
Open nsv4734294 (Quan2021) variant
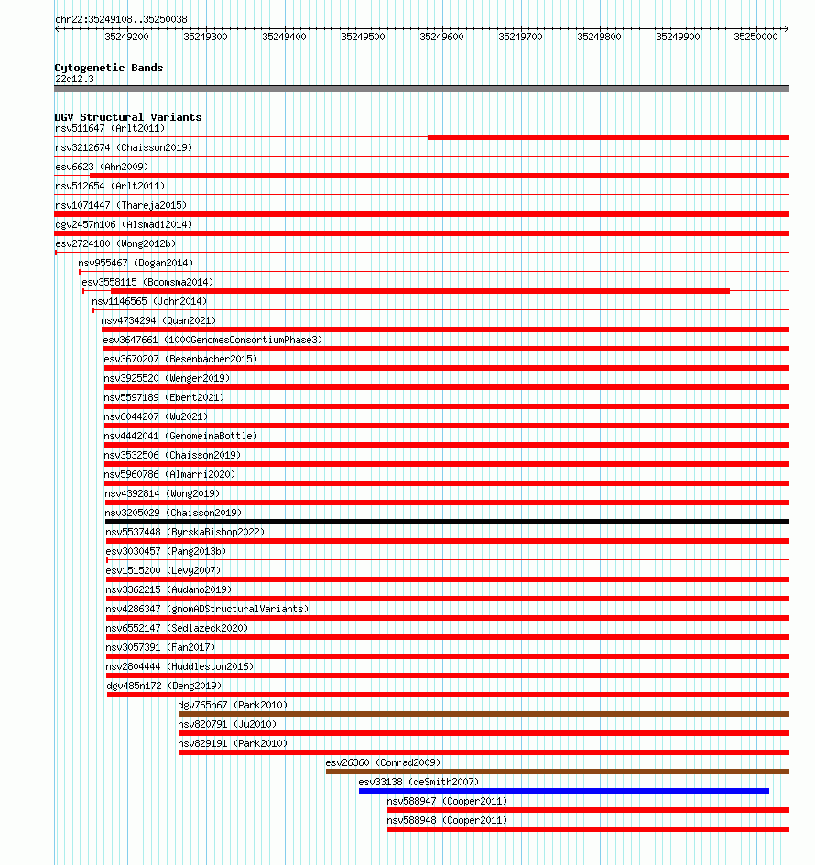(x=158, y=320)
